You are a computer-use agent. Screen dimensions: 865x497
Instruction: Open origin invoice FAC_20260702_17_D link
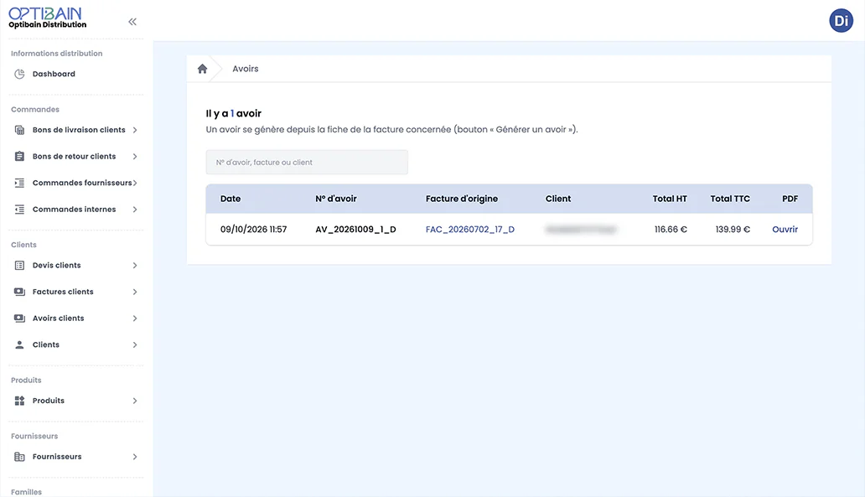point(470,230)
